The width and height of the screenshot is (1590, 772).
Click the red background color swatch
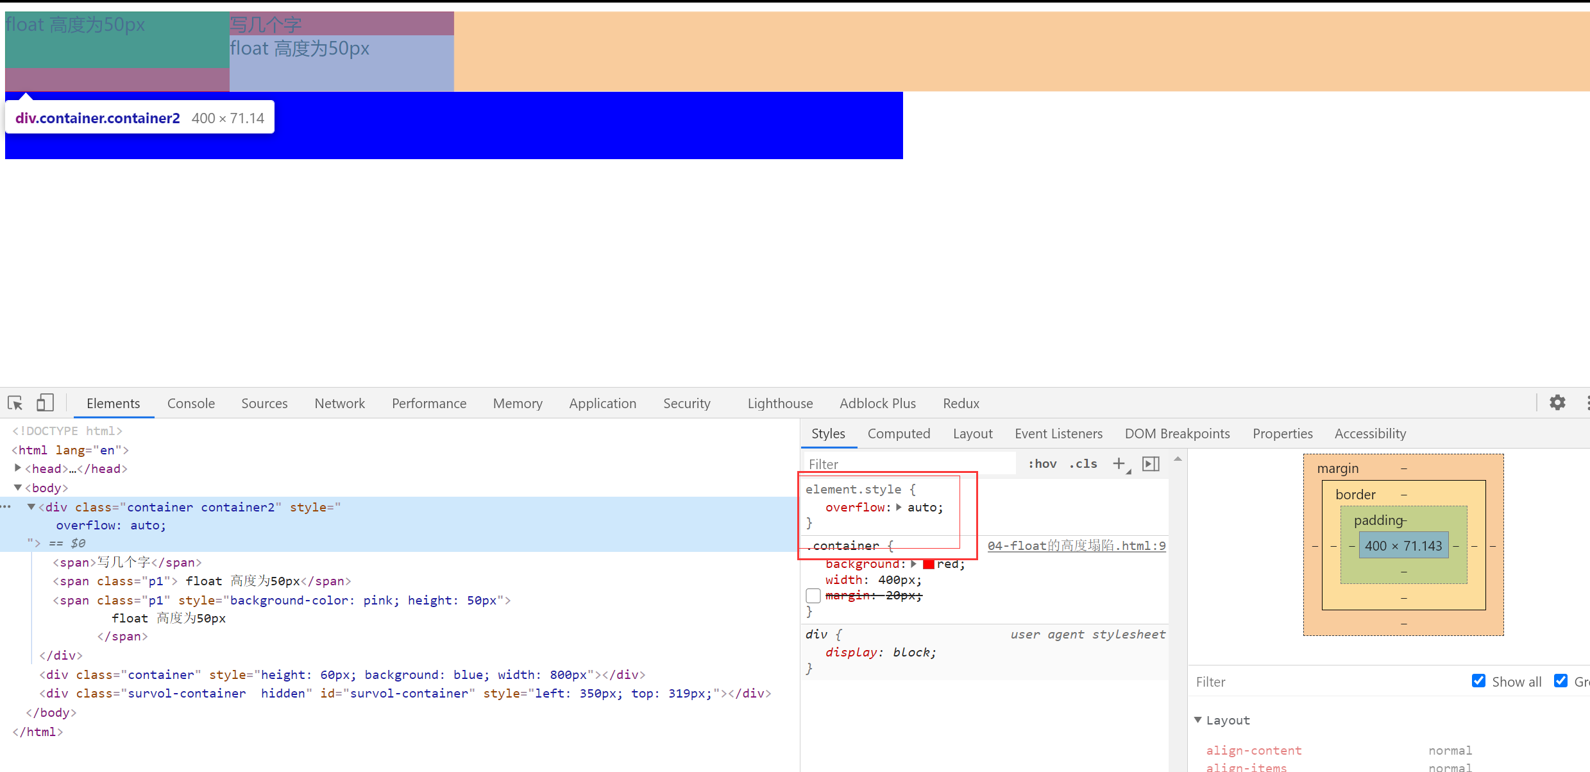pos(928,564)
